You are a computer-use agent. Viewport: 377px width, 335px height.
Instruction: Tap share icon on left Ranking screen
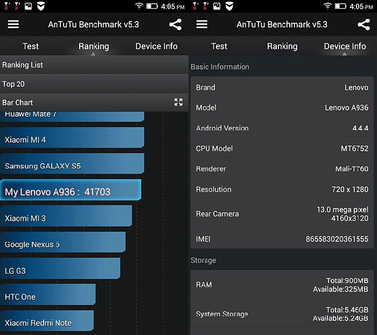175,25
